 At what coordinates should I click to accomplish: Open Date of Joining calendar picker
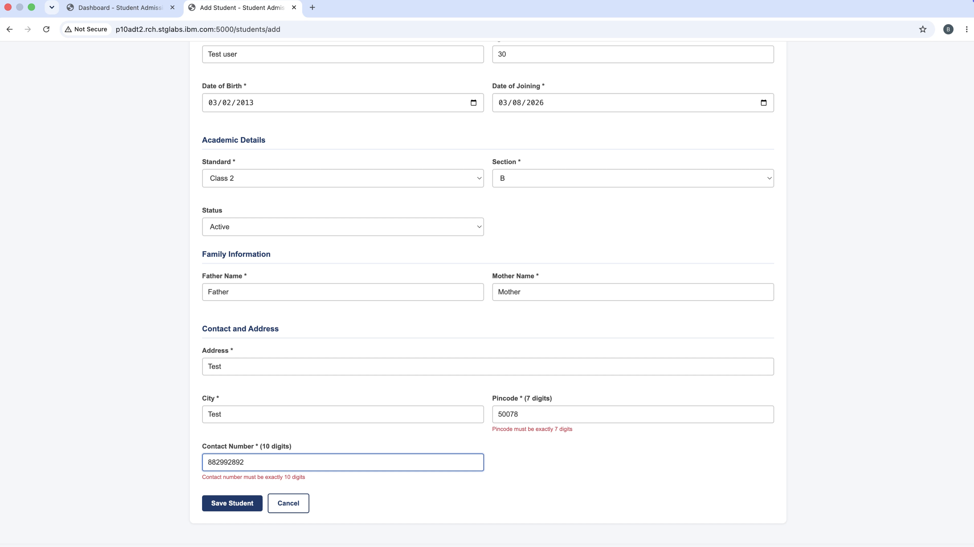tap(763, 103)
